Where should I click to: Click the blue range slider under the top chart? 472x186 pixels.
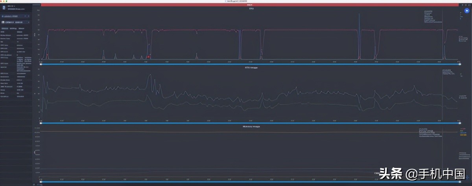pos(250,64)
